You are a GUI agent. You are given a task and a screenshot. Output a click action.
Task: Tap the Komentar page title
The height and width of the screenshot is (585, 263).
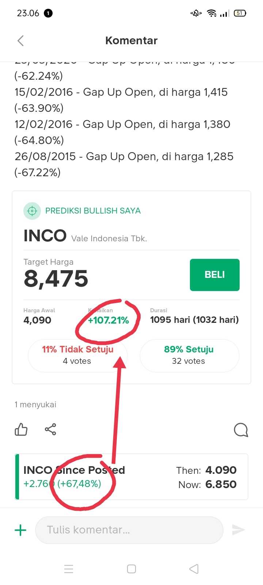click(131, 41)
